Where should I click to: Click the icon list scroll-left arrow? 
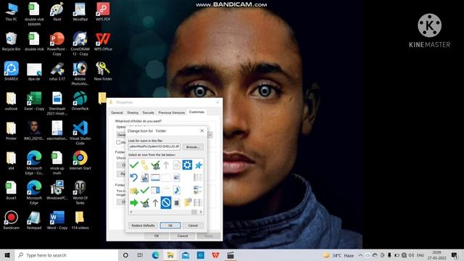coord(131,212)
